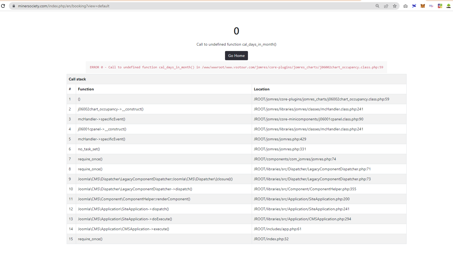The width and height of the screenshot is (453, 254).
Task: Click the 'Function' column header
Action: 86,89
